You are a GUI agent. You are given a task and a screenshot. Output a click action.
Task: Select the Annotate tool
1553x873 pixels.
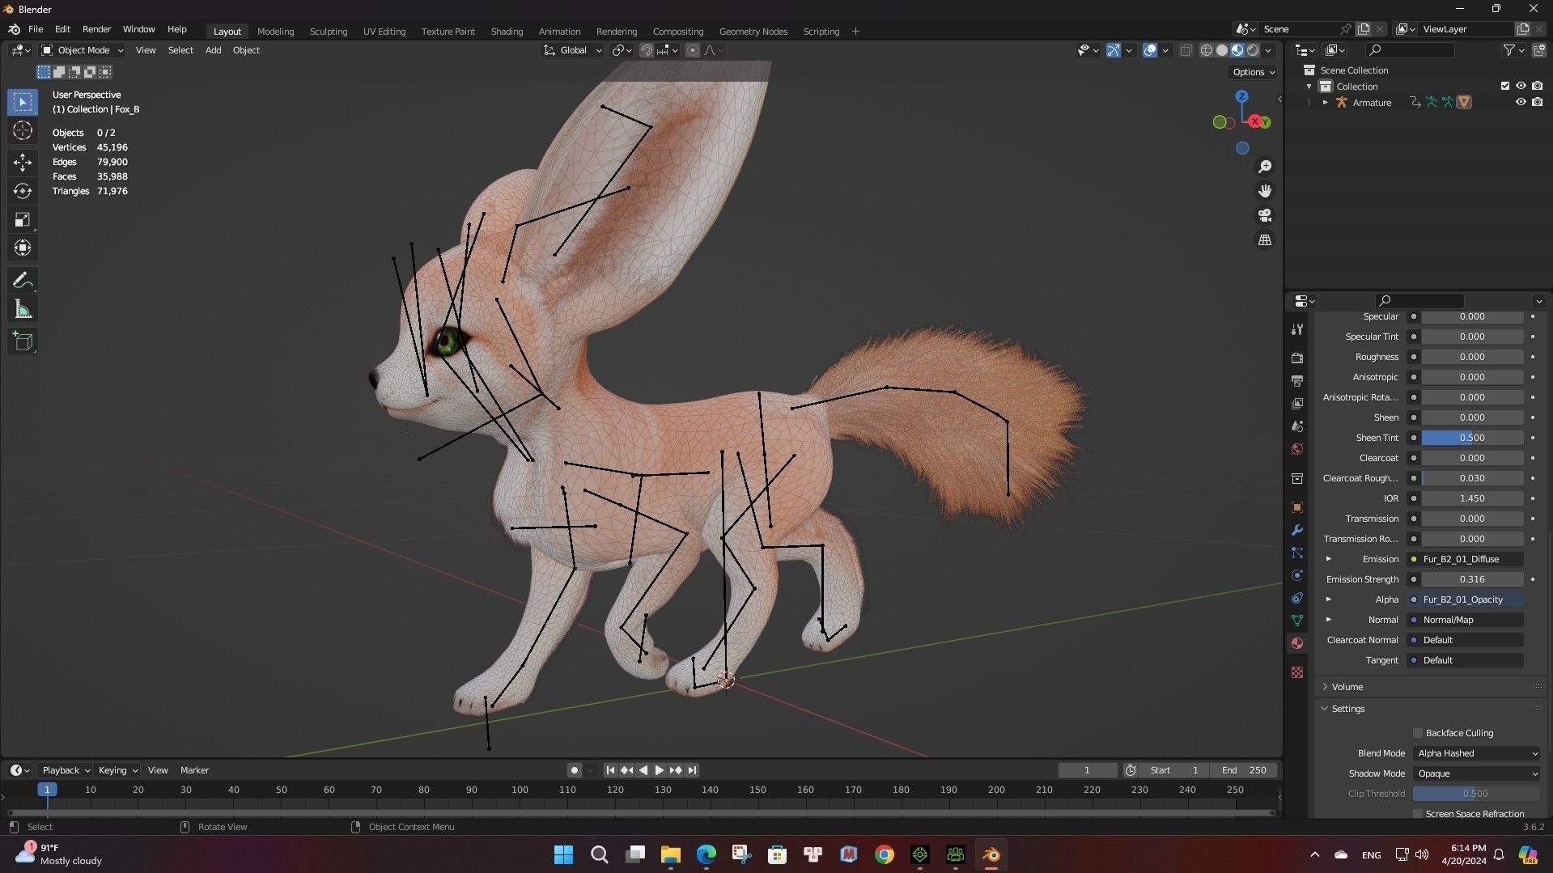(23, 281)
